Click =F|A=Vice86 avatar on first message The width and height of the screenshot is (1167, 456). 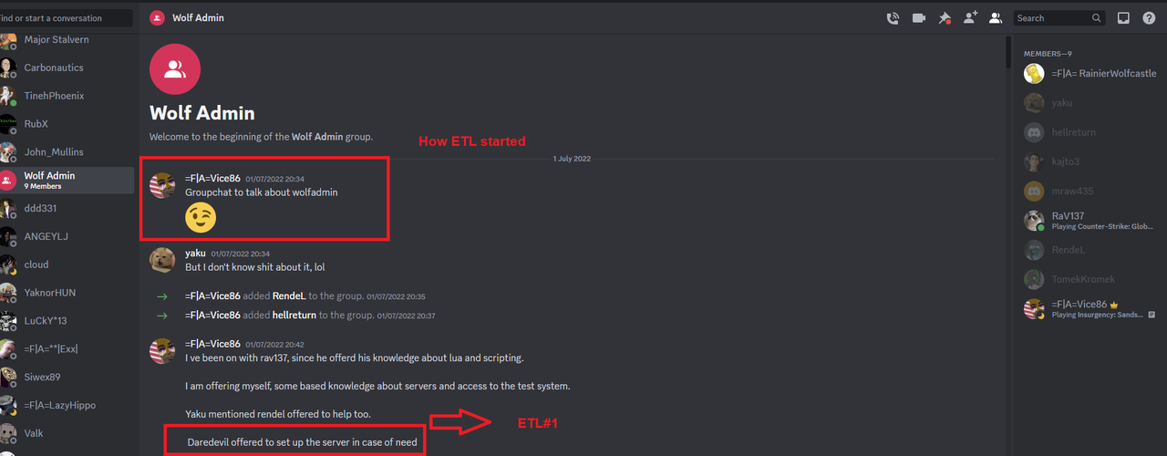pyautogui.click(x=162, y=185)
